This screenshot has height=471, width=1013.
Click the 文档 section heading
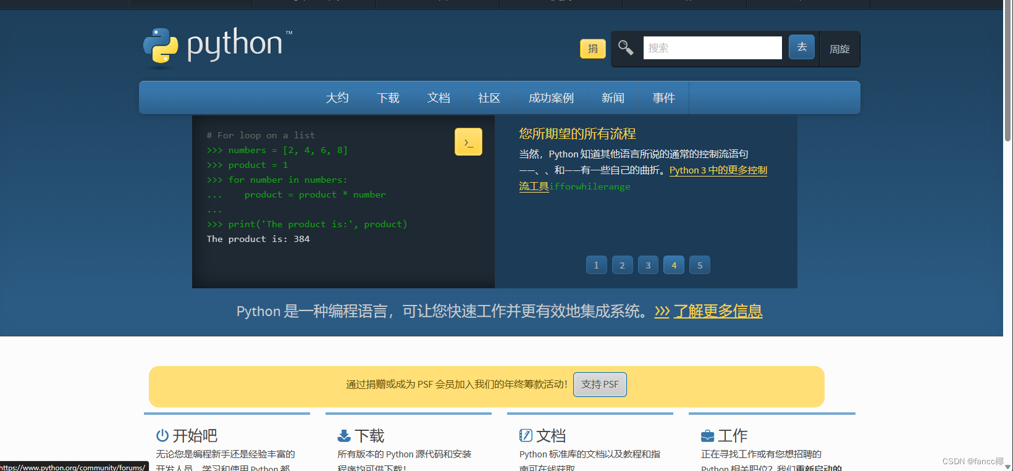click(551, 436)
